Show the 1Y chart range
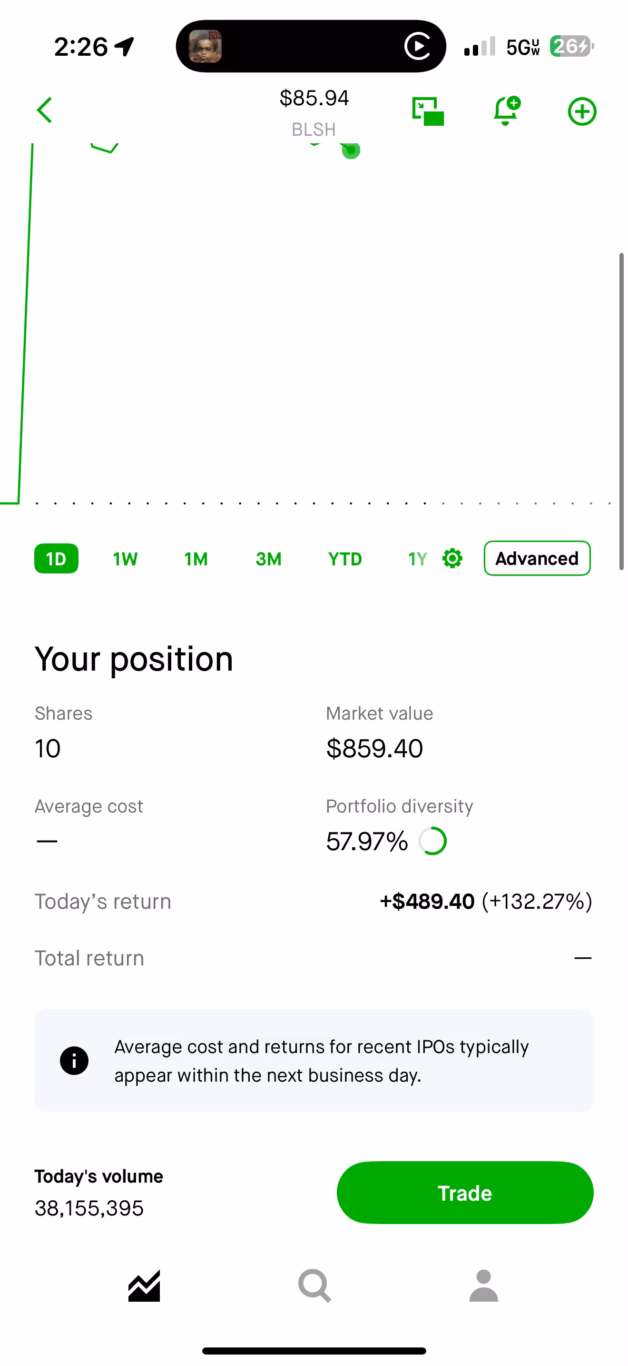Viewport: 628px width, 1366px height. [417, 559]
